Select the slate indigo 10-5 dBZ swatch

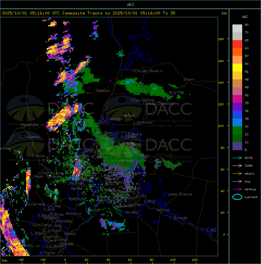237,146
